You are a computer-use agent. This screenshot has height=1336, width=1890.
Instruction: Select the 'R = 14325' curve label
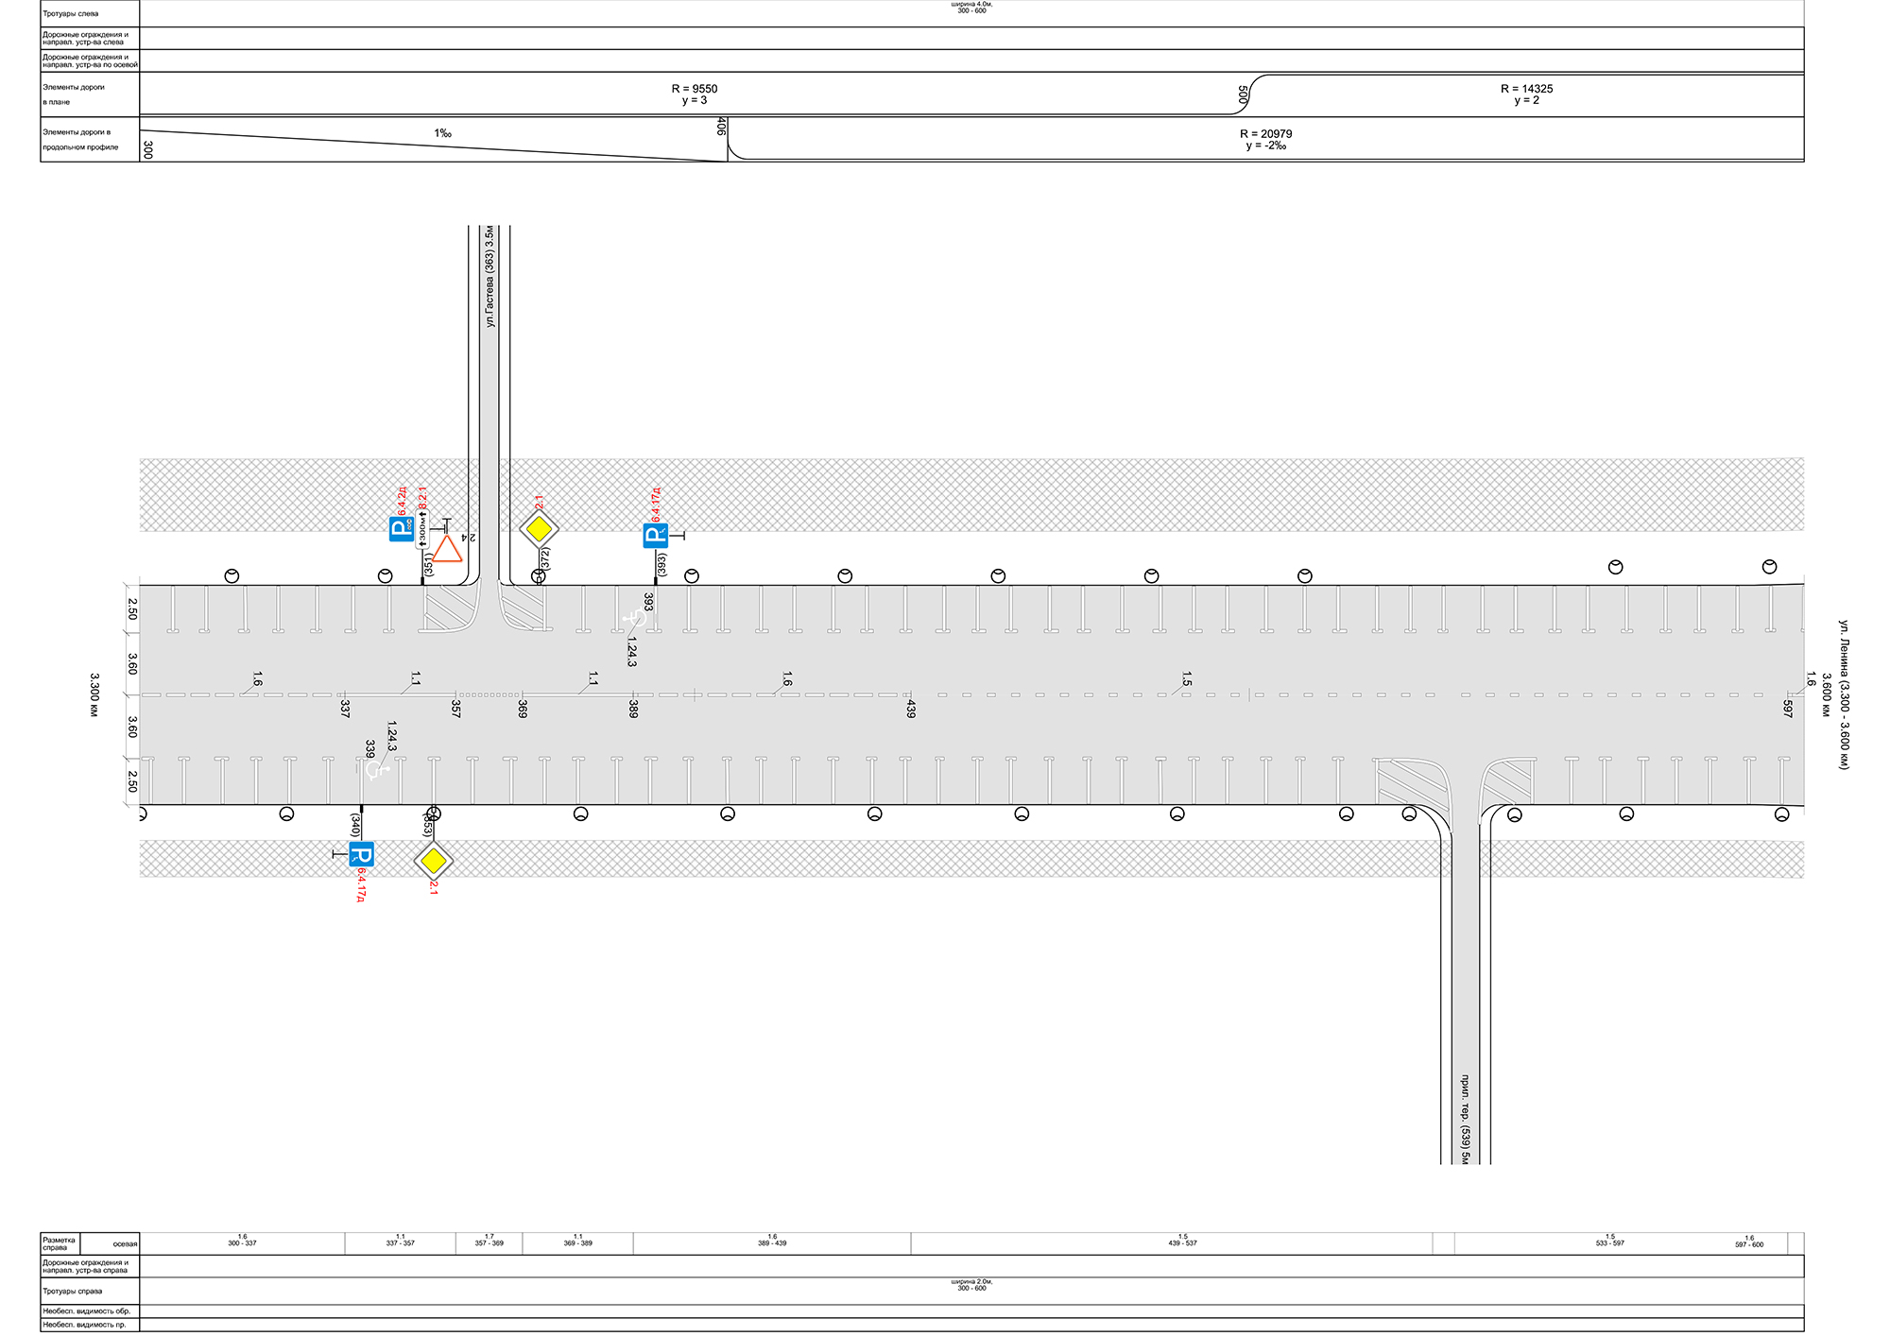[x=1527, y=89]
